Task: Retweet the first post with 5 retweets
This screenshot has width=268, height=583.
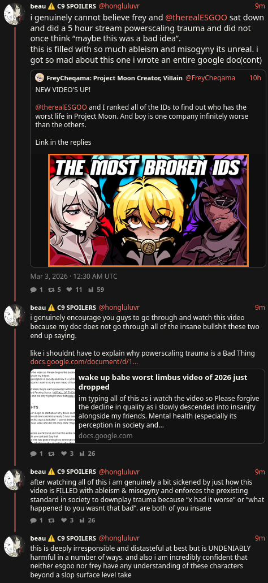Action: pos(51,290)
